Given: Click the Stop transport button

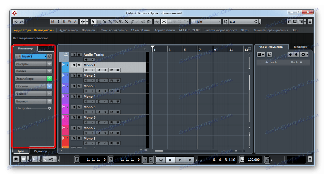Looking at the screenshot, I should click(170, 160).
